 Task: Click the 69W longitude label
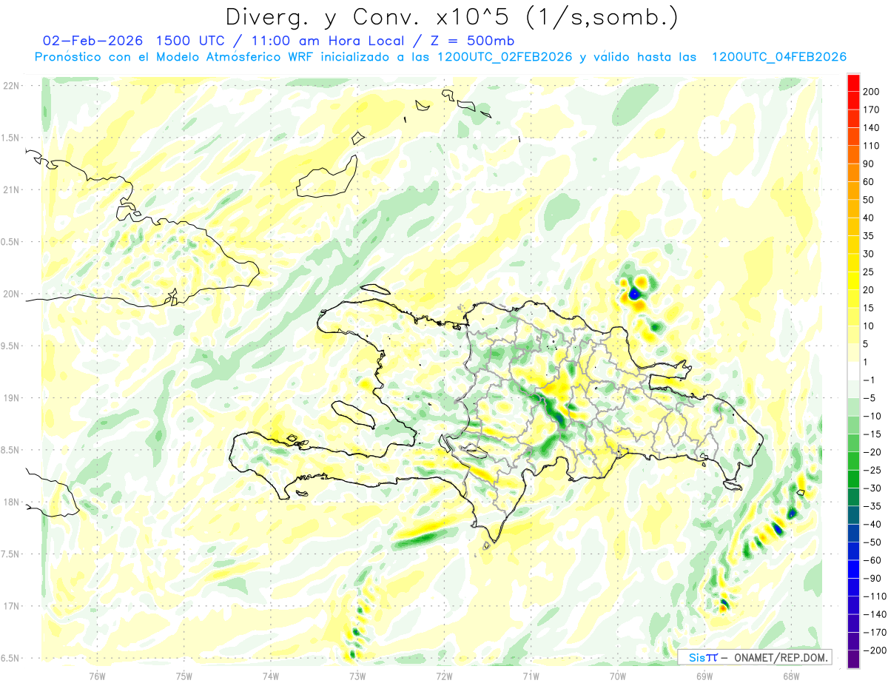704,676
